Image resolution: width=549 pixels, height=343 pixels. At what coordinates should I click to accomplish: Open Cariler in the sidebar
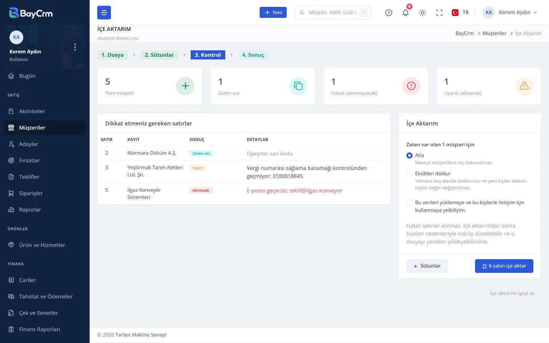(x=45, y=280)
